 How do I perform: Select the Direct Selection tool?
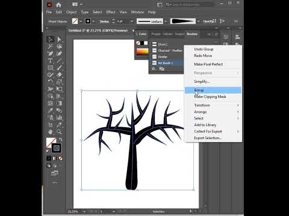point(59,39)
